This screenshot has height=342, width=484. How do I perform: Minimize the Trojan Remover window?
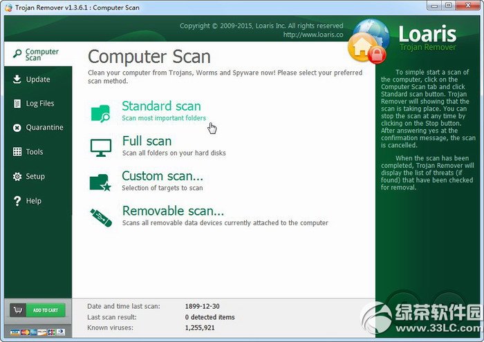434,6
